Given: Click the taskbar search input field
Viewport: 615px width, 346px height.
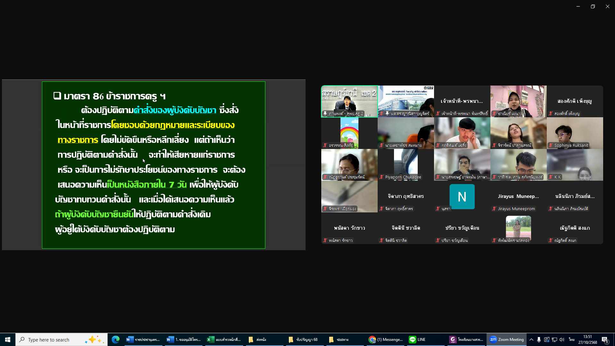Looking at the screenshot, I should [54, 340].
